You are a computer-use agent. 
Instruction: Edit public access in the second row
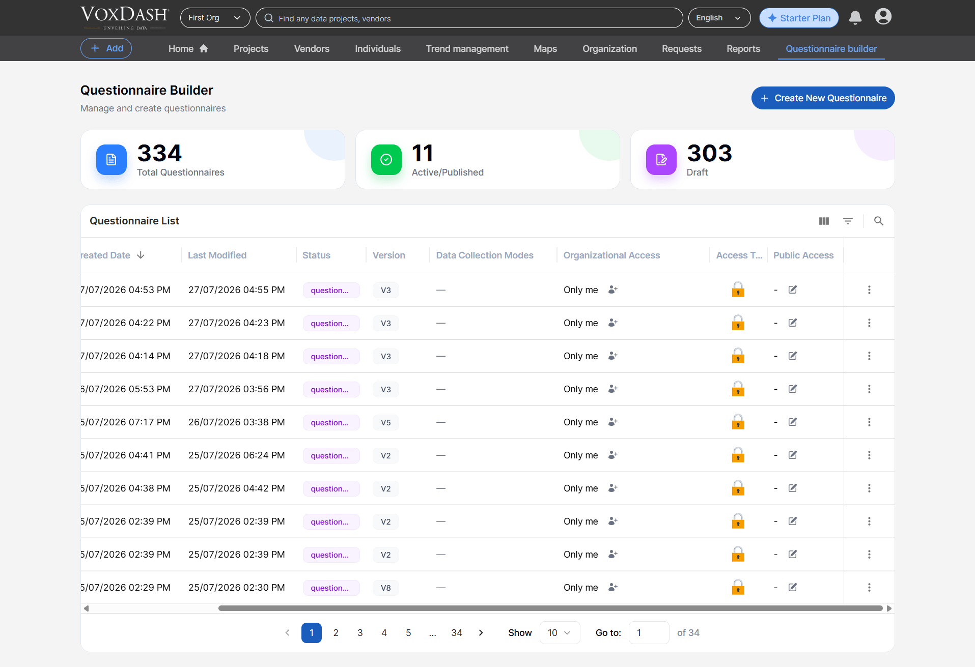pos(793,323)
